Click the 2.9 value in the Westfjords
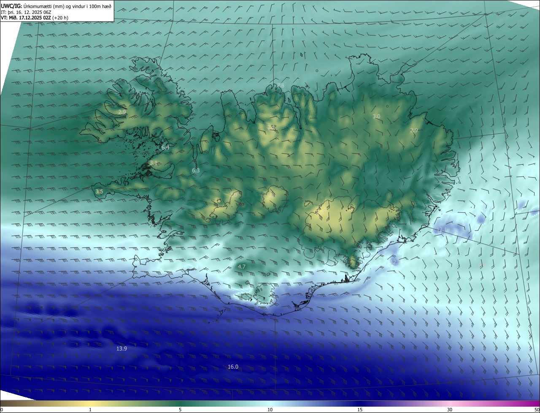Viewport: 540px width, 413px height. [122, 112]
